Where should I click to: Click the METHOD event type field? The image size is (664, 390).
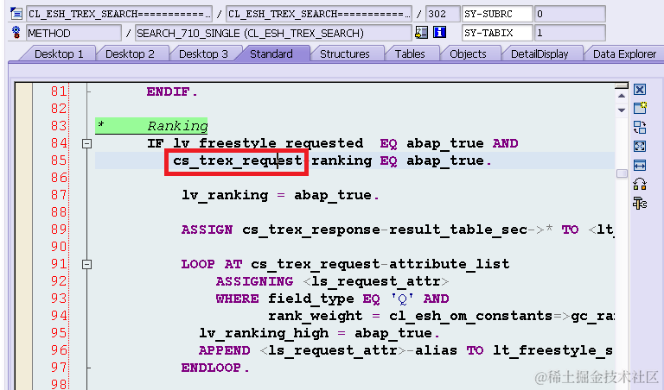tap(73, 33)
